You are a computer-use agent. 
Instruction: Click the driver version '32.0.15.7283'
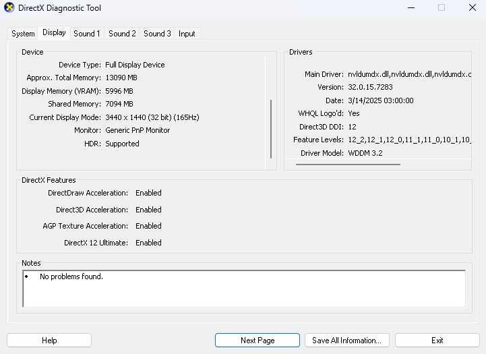370,87
